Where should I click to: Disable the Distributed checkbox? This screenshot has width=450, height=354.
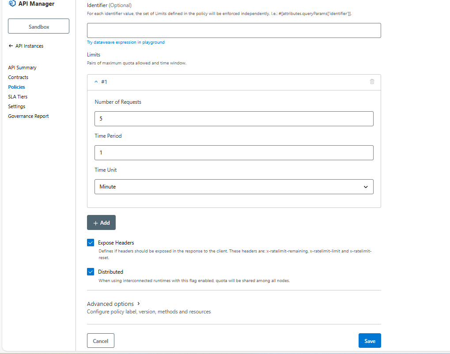(91, 272)
